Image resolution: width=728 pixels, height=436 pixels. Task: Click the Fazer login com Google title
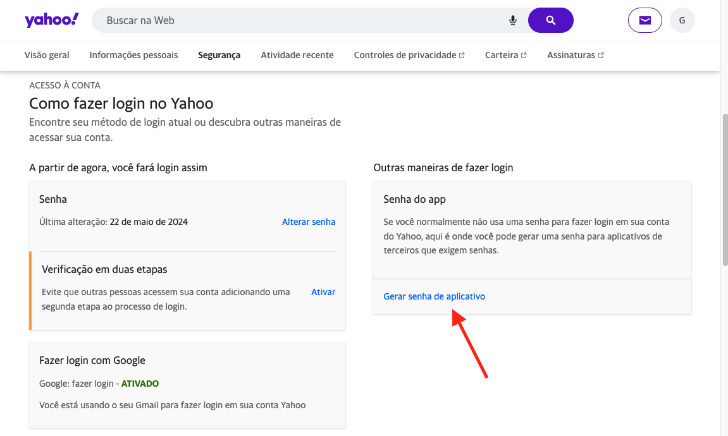(x=92, y=360)
